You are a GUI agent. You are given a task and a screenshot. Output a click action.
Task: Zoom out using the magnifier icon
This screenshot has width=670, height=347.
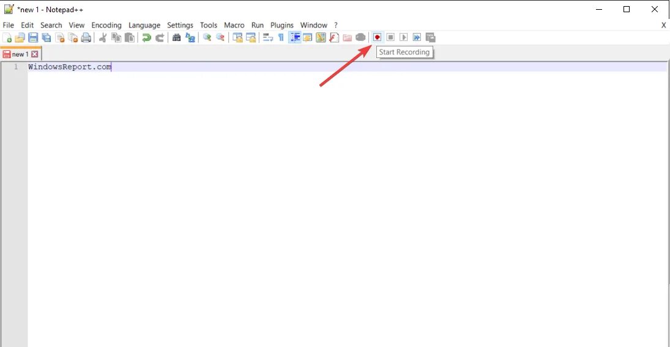coord(220,37)
